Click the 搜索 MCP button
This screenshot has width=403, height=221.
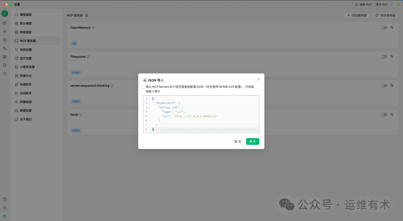(x=363, y=4)
